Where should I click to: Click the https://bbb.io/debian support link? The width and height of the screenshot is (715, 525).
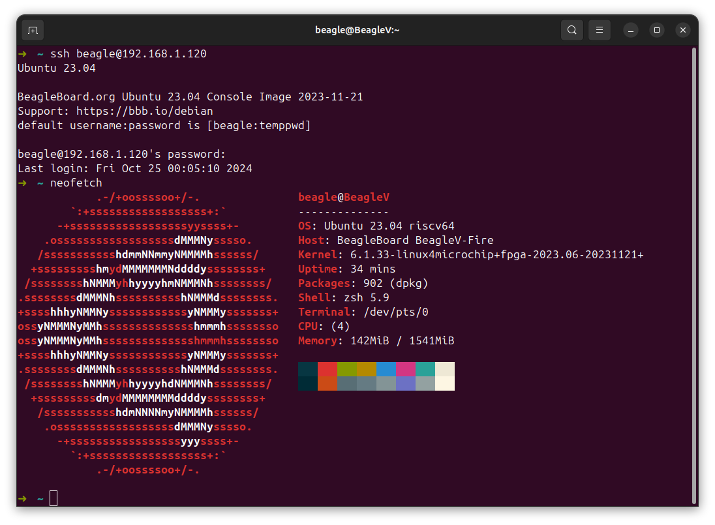pos(145,112)
